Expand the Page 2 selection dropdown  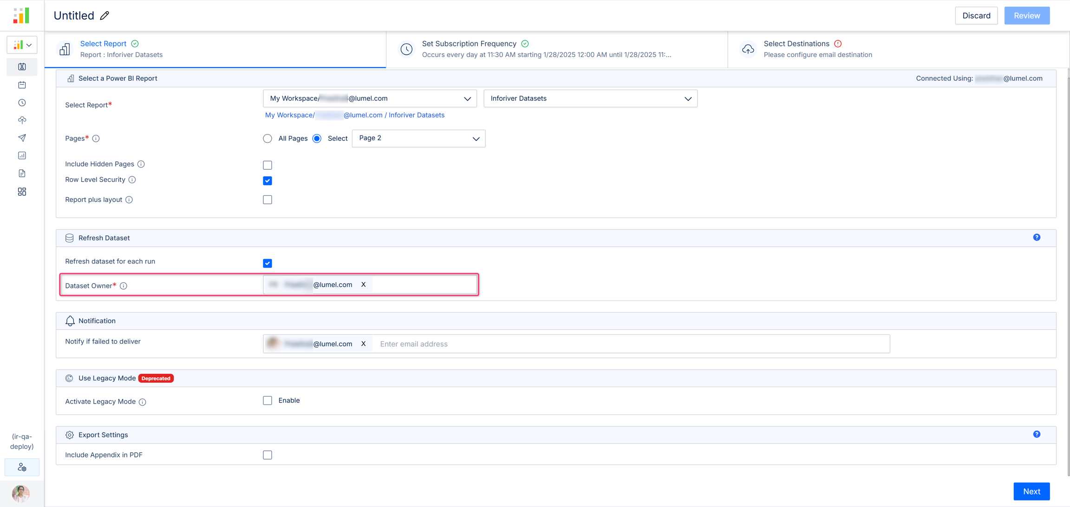[418, 138]
